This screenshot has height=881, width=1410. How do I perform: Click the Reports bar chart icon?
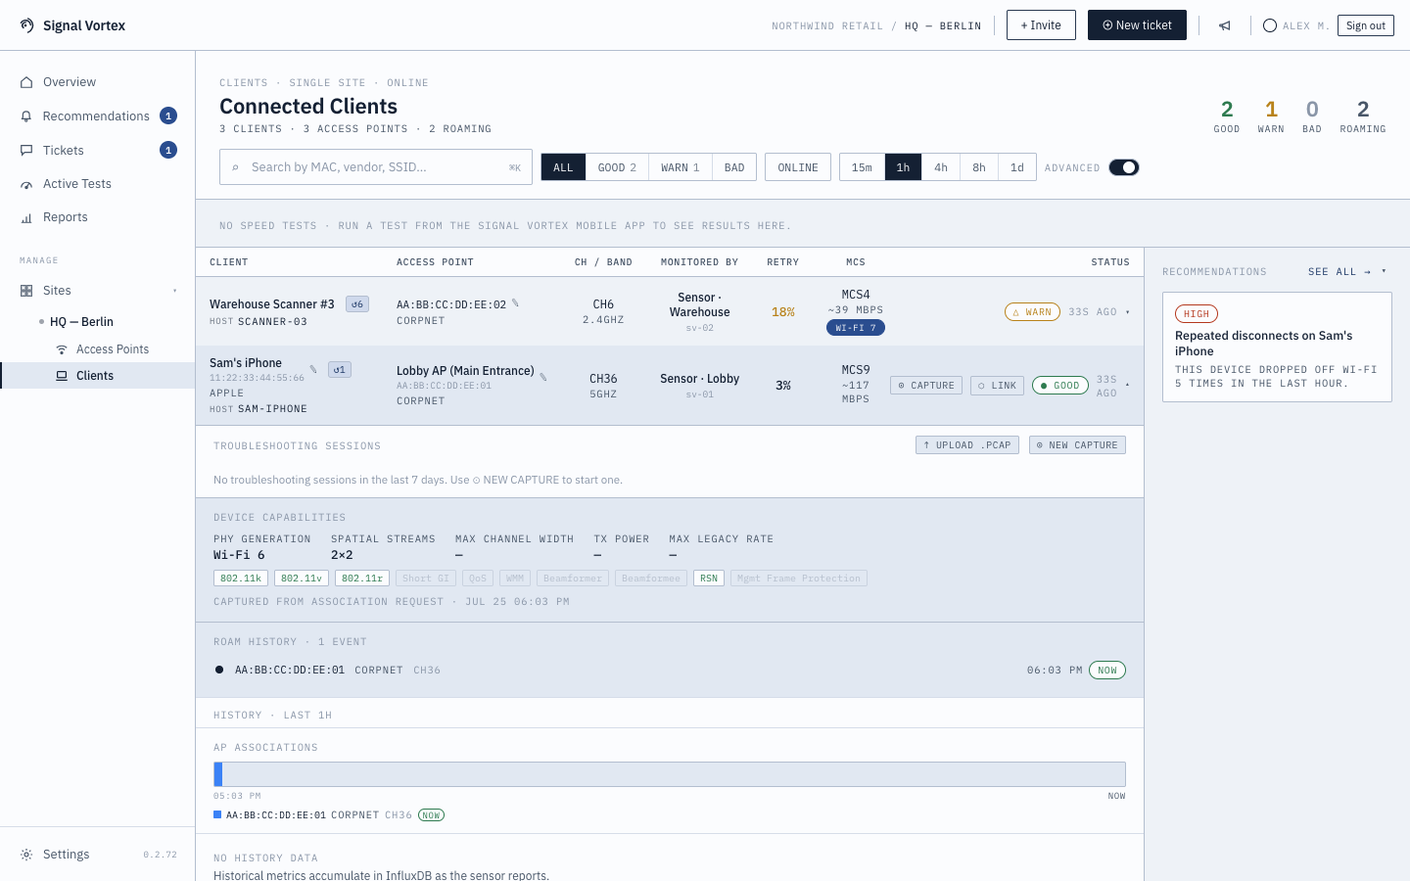click(x=26, y=217)
